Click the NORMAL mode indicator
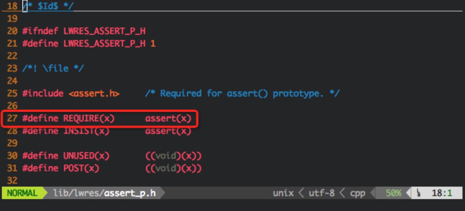 (x=22, y=193)
